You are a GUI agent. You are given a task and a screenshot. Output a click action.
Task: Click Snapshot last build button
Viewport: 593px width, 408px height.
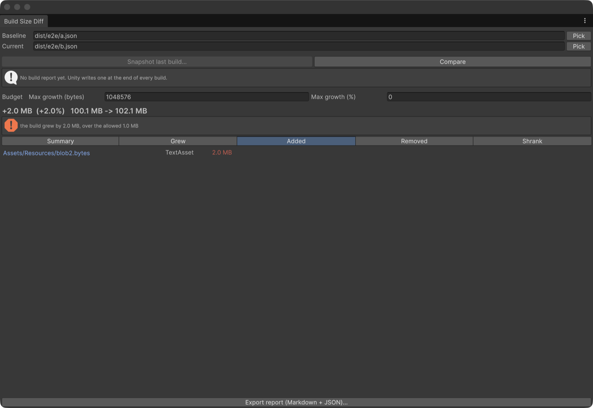pyautogui.click(x=157, y=62)
